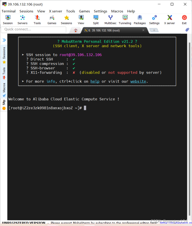This screenshot has height=226, width=192.
Task: Open the Sftp sidebar tab
Action: click(x=4, y=105)
